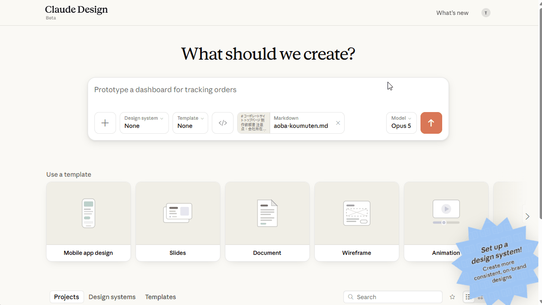Click the plus attachment button
This screenshot has height=305, width=542.
tap(105, 123)
